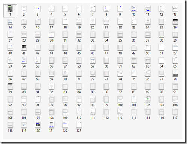
Task: Click page 119 thumbnail
Action: point(24,124)
